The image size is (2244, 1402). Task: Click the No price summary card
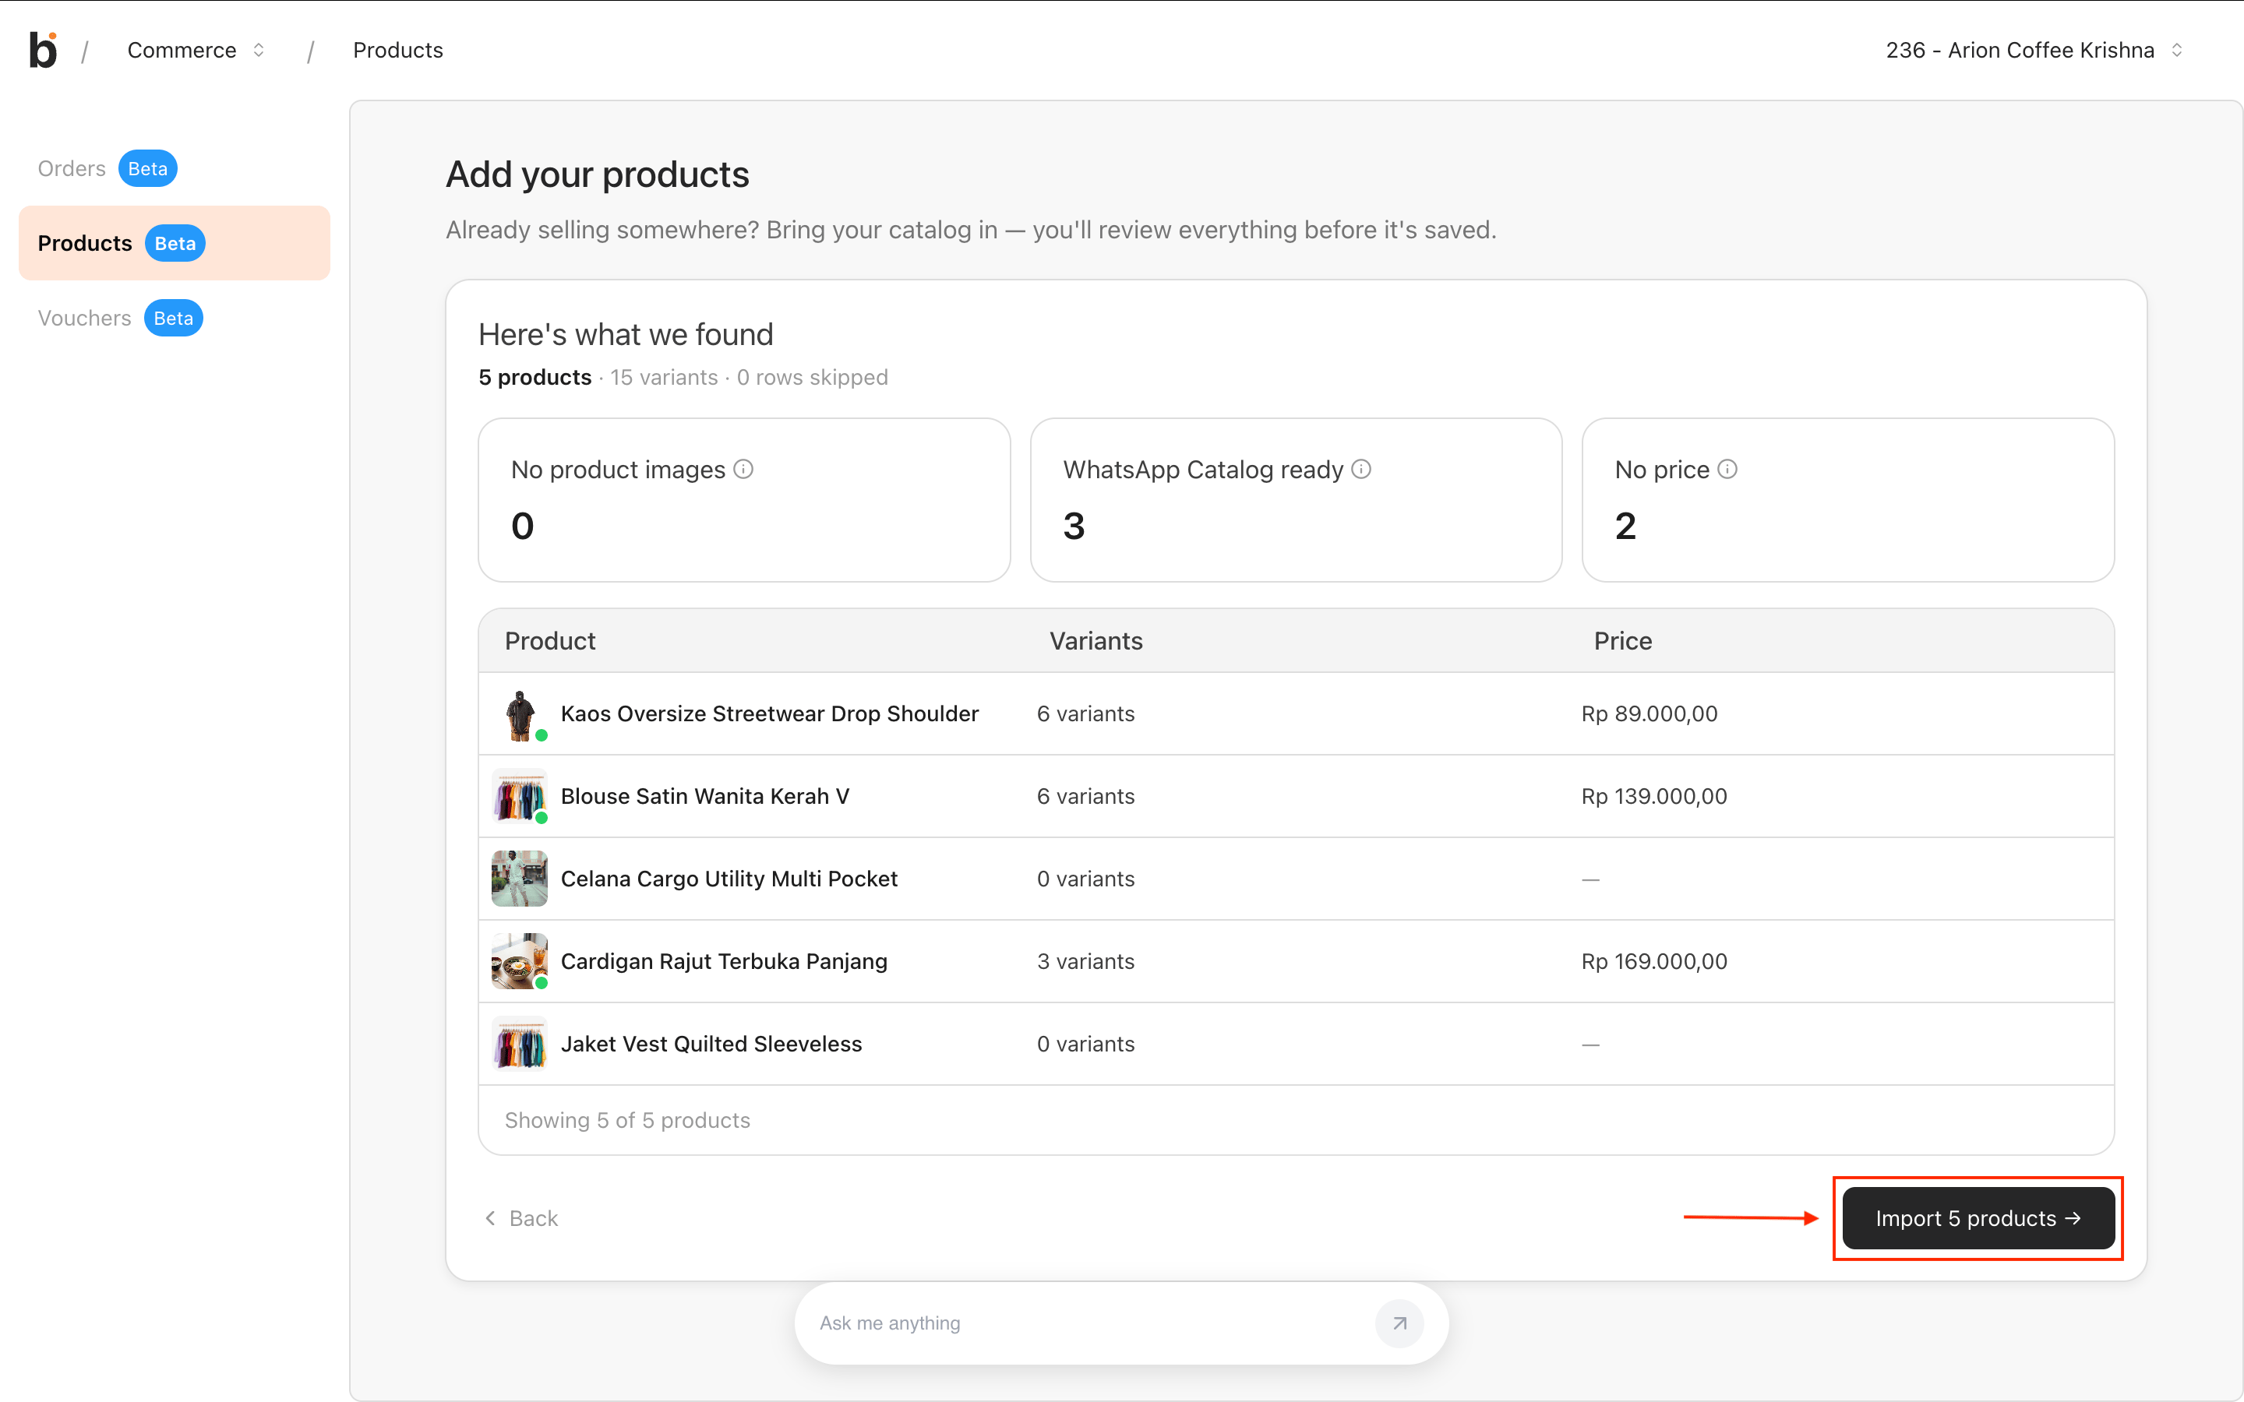coord(1848,500)
